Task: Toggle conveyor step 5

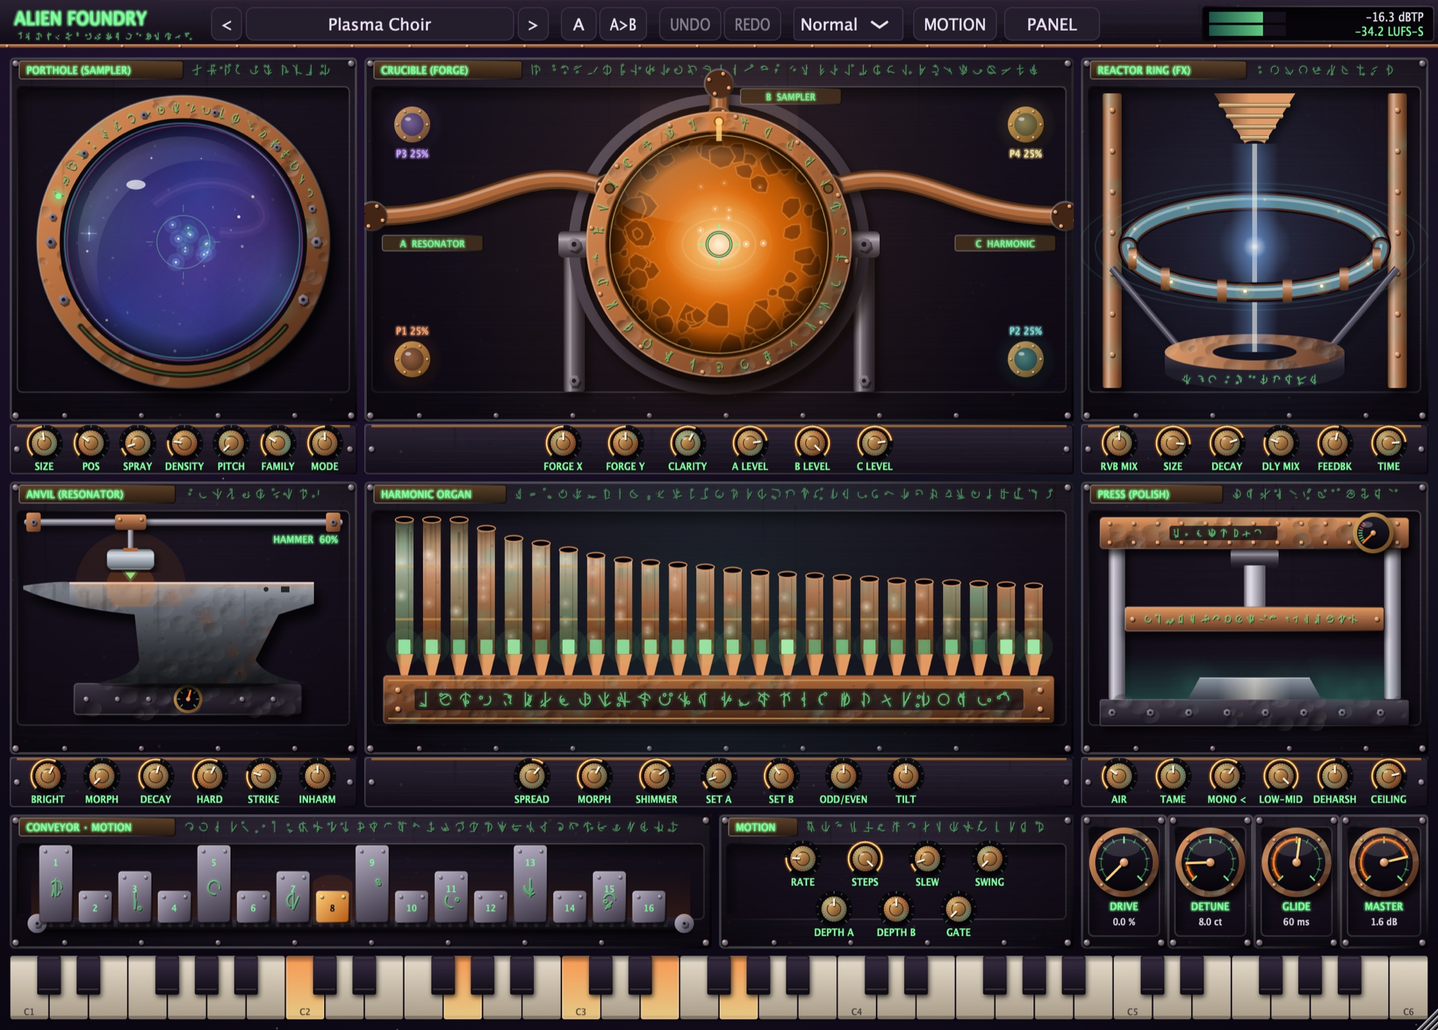Action: point(214,884)
